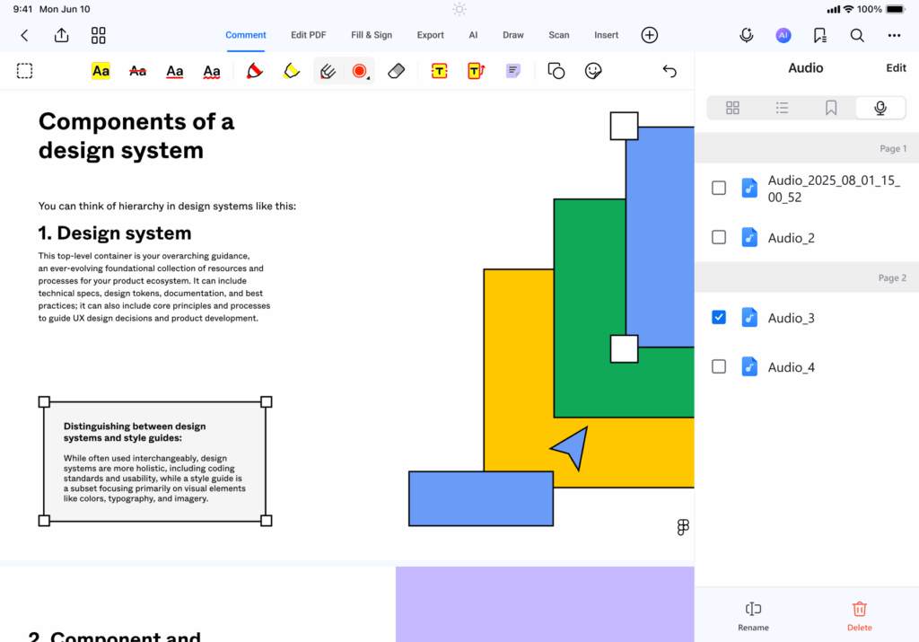The image size is (919, 642).
Task: Tap the undo arrow
Action: coord(669,71)
